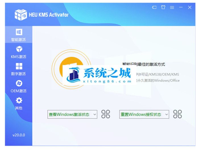Open the 数字激活 digital activation tab

[19, 69]
